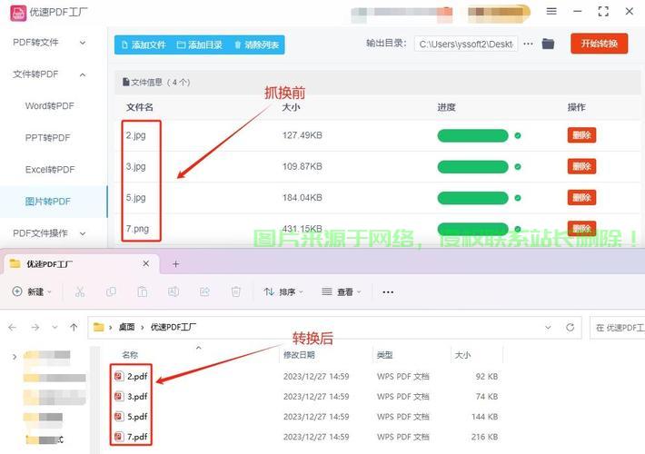Delete the 3.jpg row
Viewport: 645px width, 454px height.
581,166
